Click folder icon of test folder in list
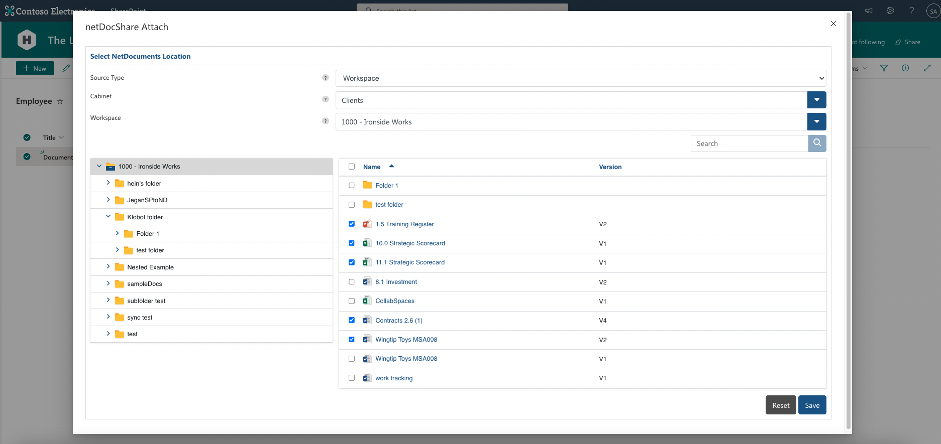Screen dimensions: 941x444 pos(368,204)
